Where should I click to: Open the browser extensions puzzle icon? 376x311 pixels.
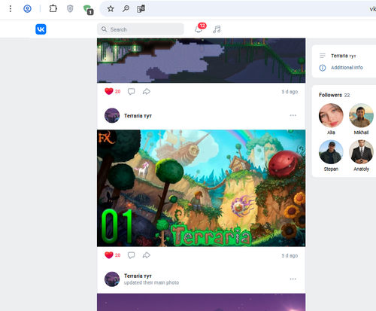pos(53,9)
